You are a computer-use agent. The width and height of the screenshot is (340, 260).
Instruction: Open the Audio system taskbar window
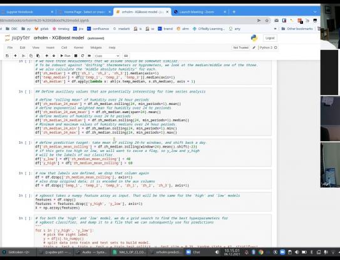91,252
